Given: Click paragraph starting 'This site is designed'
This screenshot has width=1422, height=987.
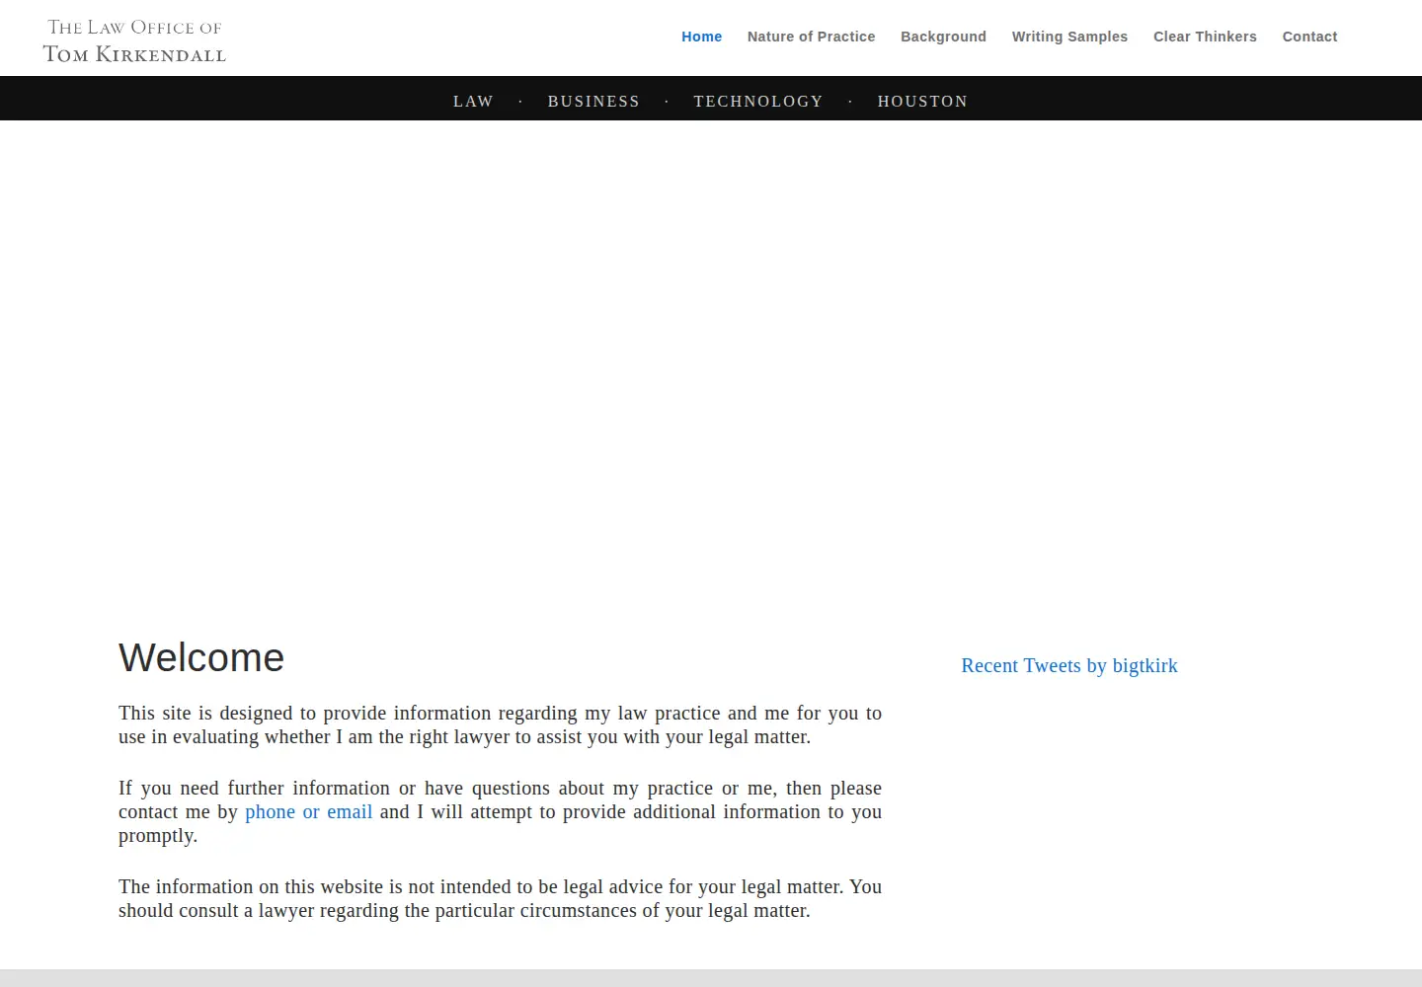Looking at the screenshot, I should coord(500,724).
